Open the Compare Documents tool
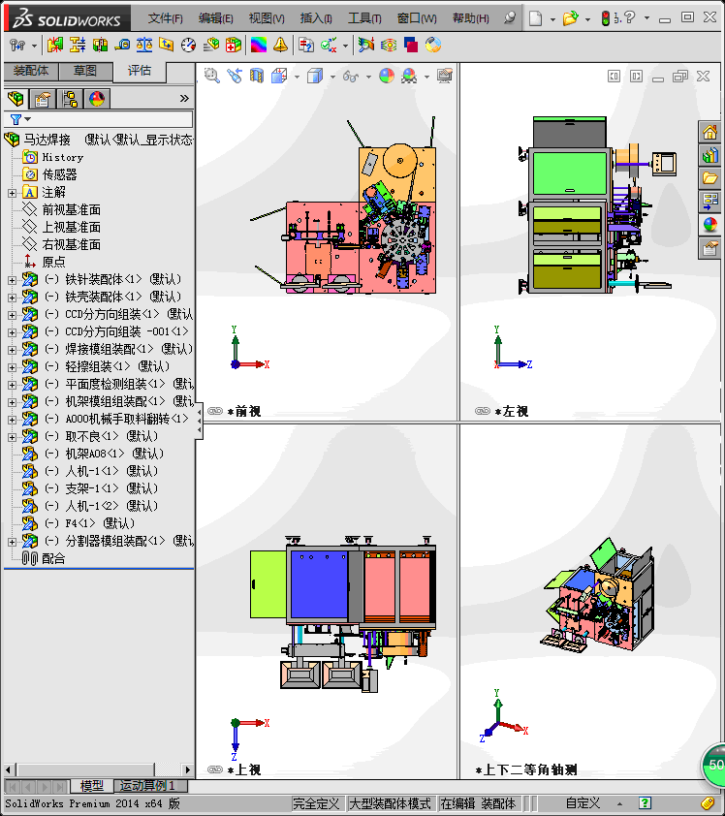Viewport: 725px width, 816px height. (306, 46)
